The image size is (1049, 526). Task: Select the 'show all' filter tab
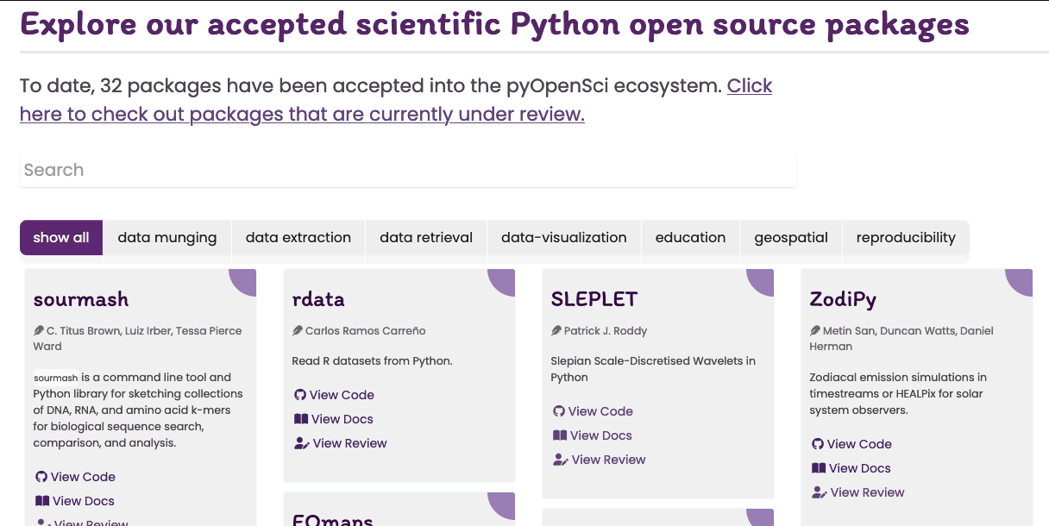[x=61, y=238]
